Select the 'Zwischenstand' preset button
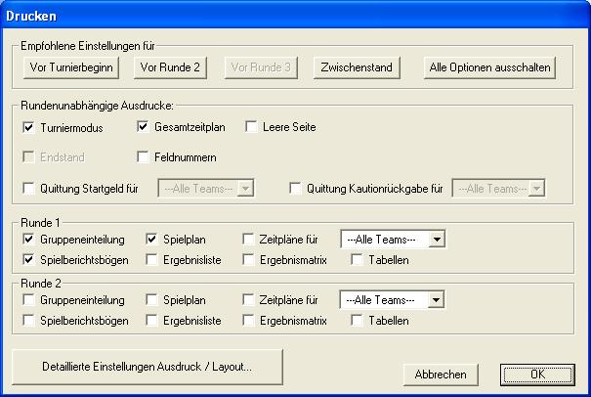The width and height of the screenshot is (591, 397). (359, 67)
